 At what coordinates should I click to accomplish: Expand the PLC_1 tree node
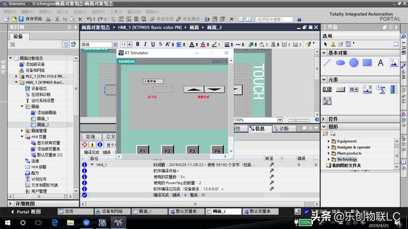click(16, 76)
